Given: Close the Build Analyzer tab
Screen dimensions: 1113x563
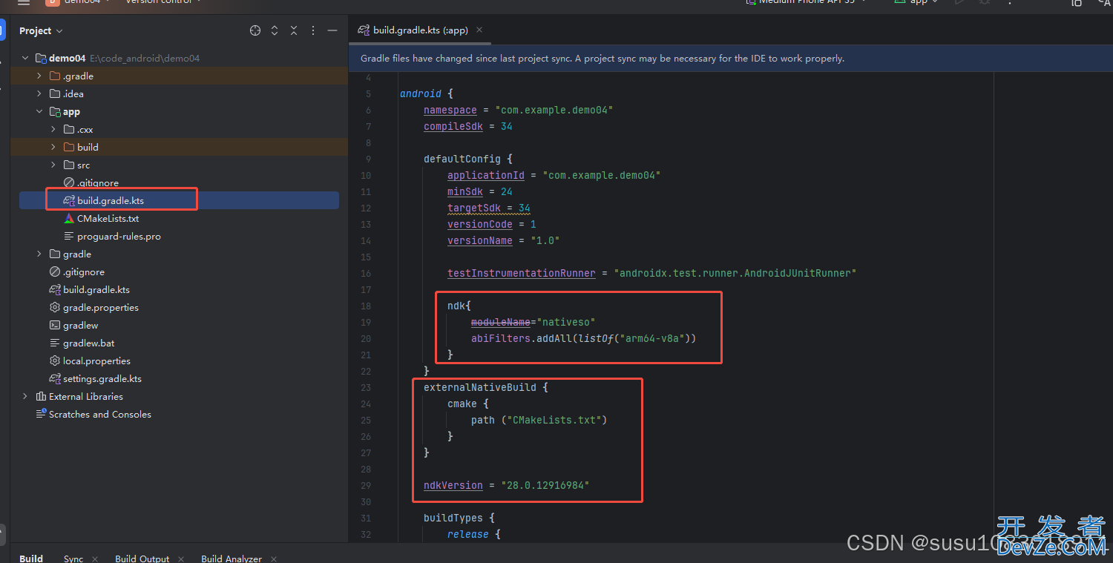Looking at the screenshot, I should coord(274,559).
